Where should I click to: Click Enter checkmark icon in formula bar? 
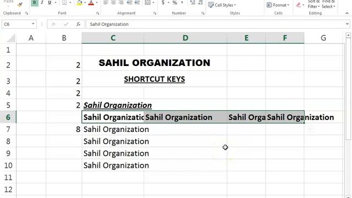[66, 24]
